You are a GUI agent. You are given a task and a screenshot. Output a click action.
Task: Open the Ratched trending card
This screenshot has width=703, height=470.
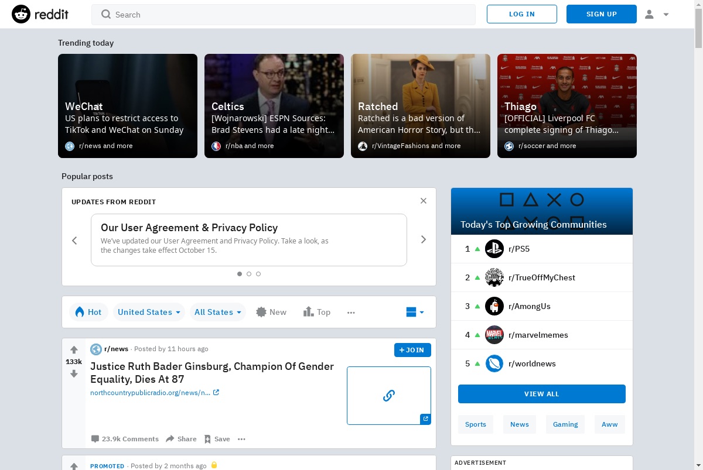click(x=421, y=106)
